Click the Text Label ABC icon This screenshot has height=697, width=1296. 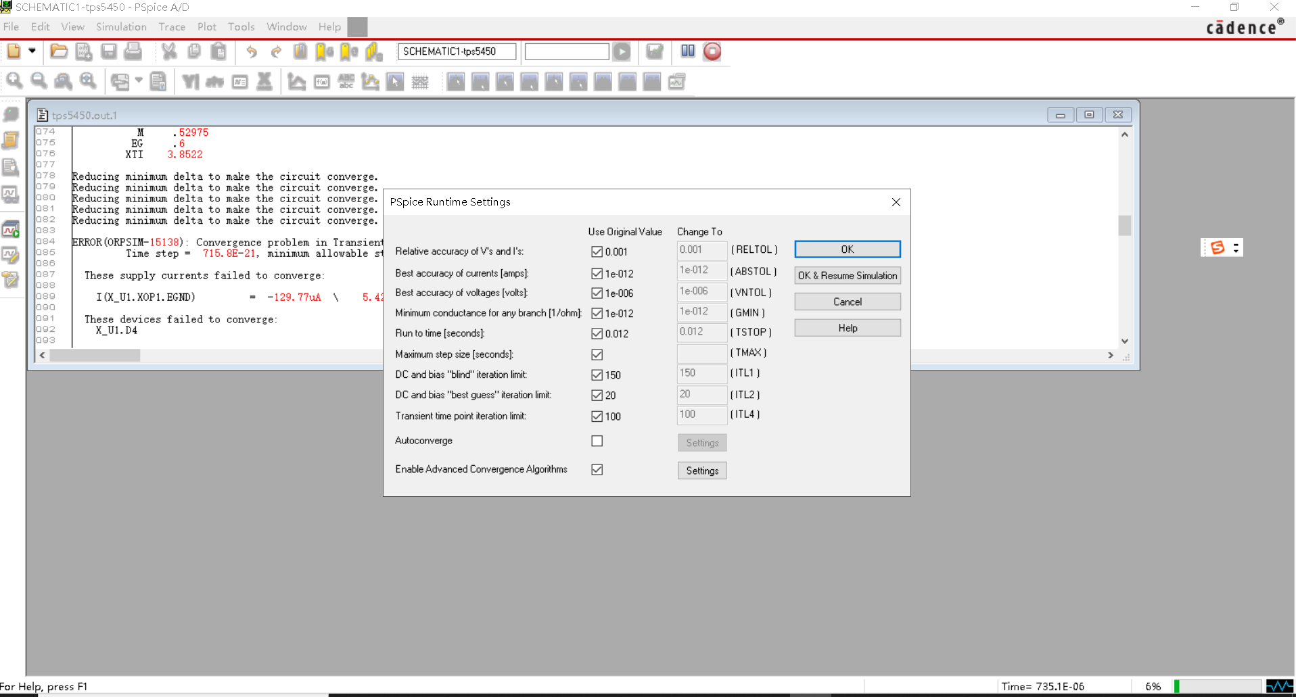click(x=346, y=82)
